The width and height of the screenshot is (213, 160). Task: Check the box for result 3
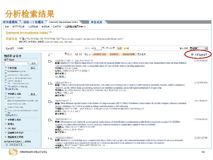49,102
